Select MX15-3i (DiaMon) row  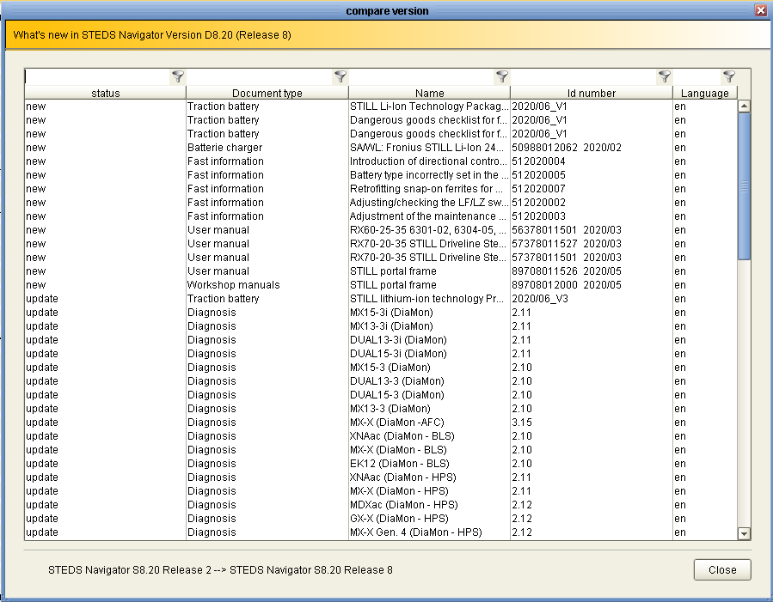[381, 313]
